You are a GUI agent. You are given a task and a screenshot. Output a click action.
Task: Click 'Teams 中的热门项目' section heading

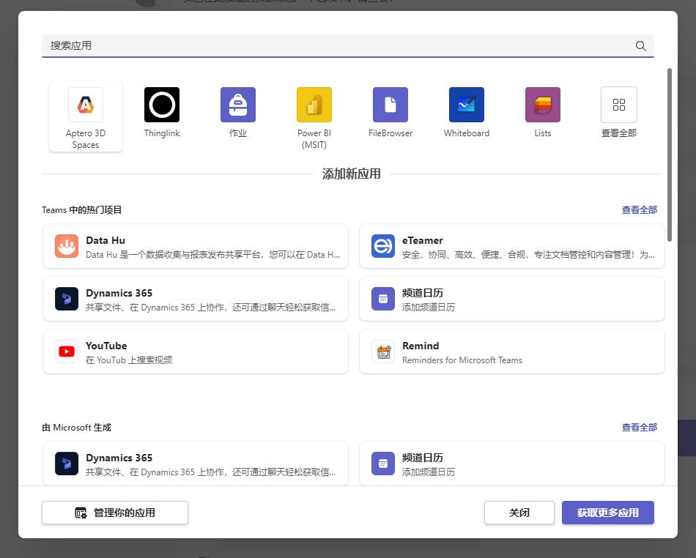point(81,210)
